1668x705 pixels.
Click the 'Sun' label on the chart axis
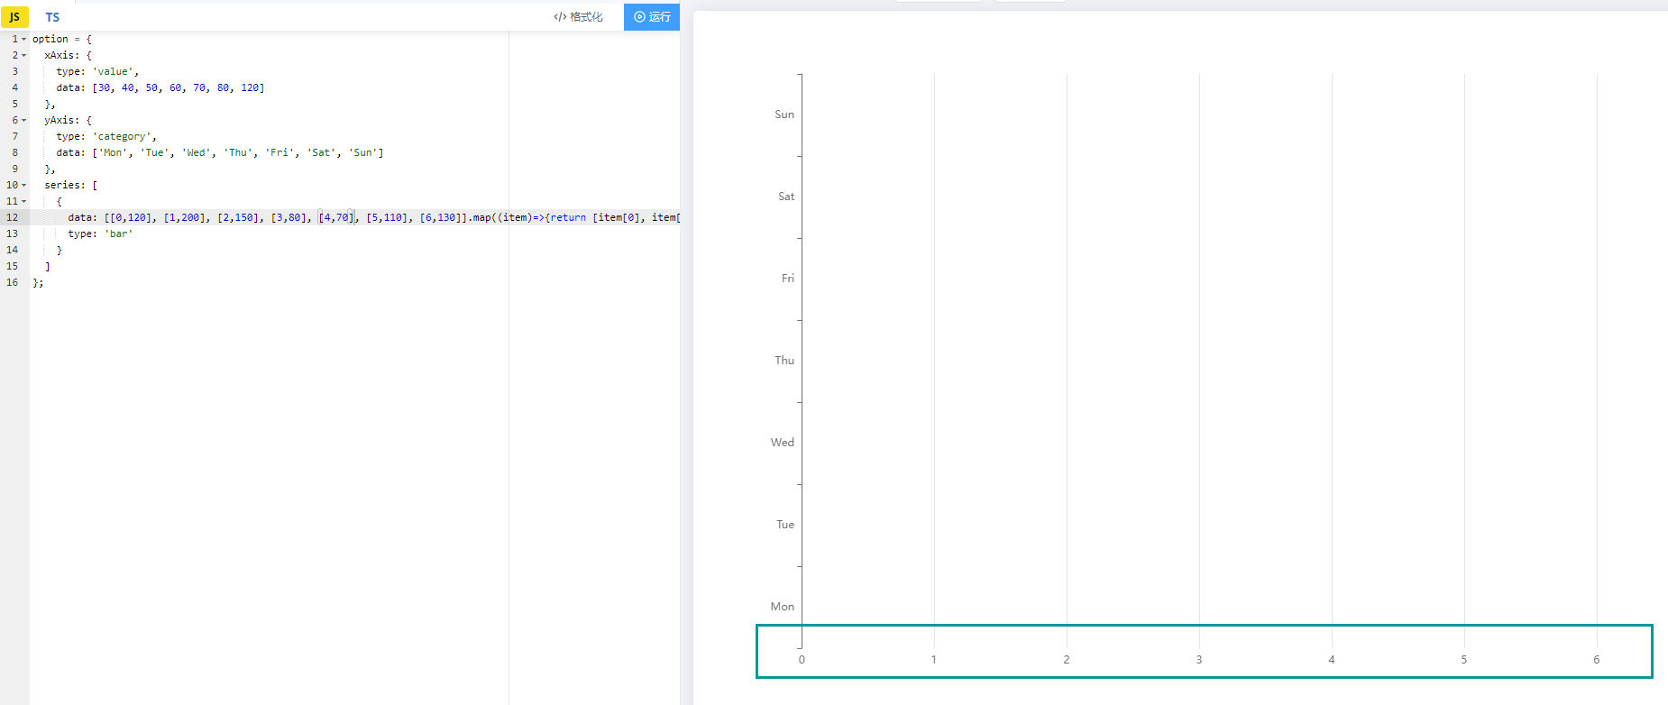click(x=784, y=114)
